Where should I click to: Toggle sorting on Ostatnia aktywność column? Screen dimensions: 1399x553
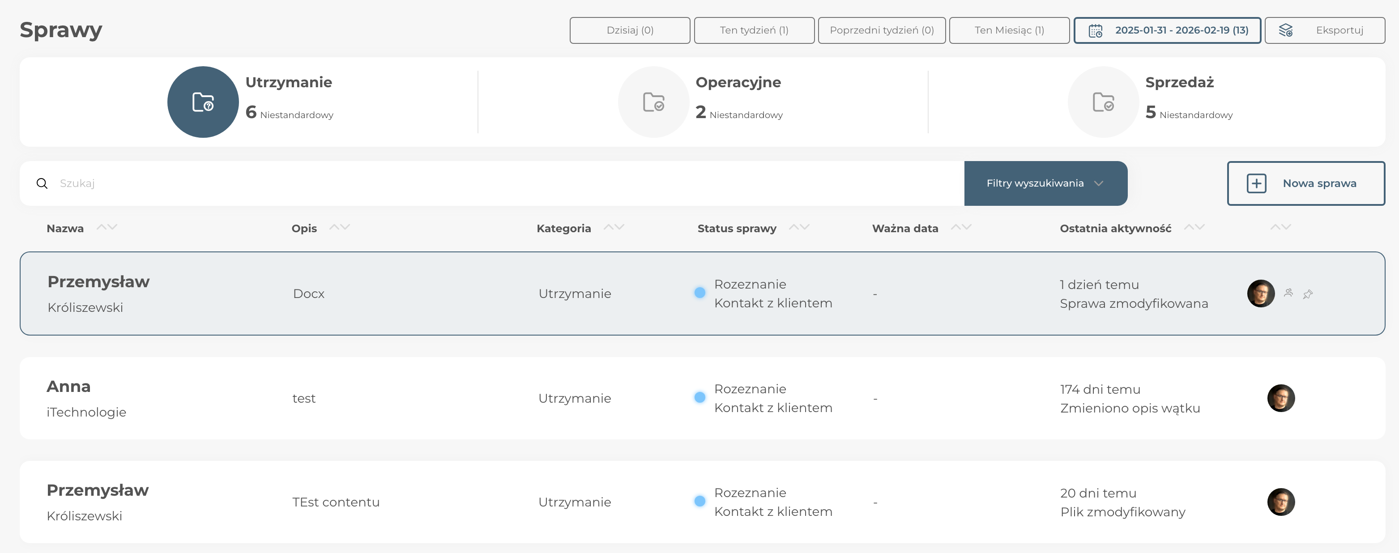[1194, 227]
